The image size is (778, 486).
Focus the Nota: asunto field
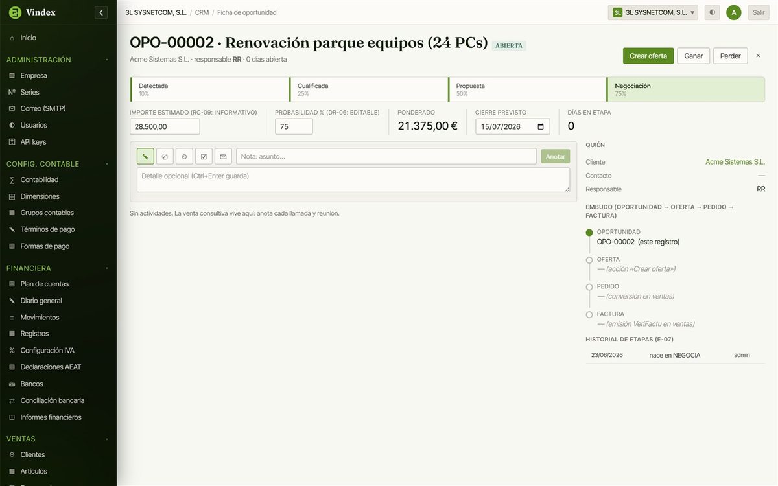(386, 156)
